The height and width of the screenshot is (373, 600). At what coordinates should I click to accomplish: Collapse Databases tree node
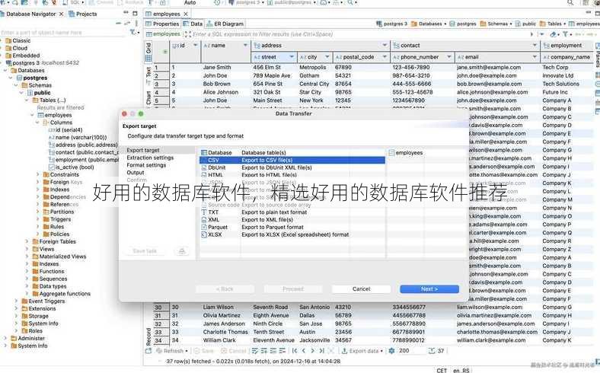pyautogui.click(x=5, y=70)
